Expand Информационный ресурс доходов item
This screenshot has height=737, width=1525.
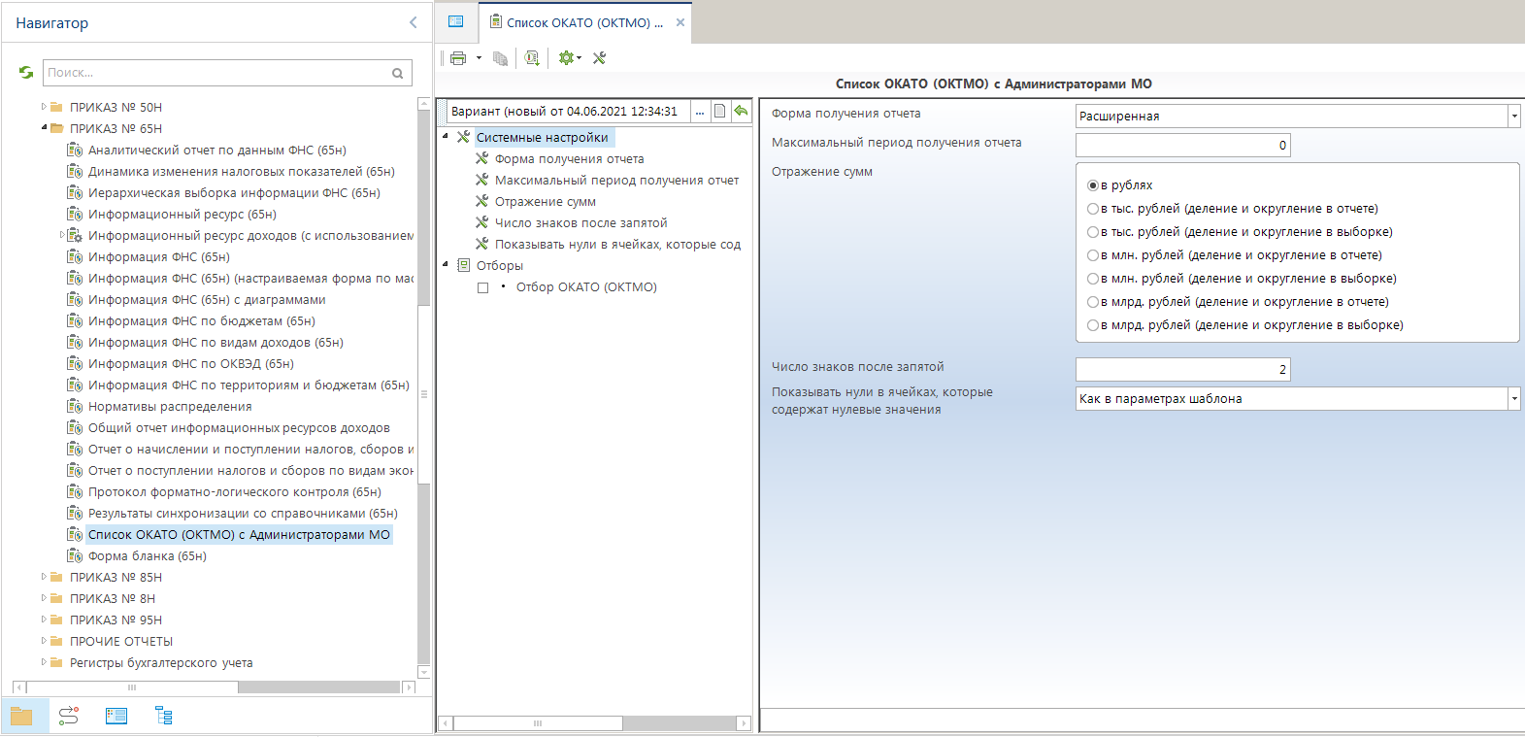[62, 235]
